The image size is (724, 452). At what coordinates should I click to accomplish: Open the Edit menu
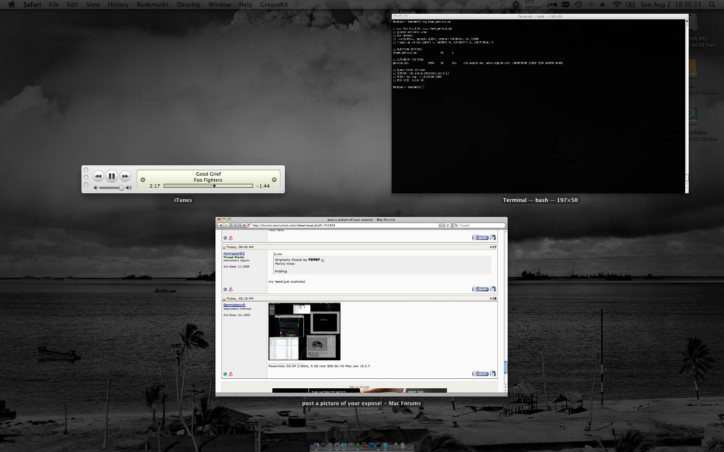pyautogui.click(x=72, y=4)
